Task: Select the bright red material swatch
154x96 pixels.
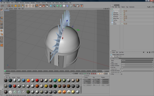Action: 37,81
